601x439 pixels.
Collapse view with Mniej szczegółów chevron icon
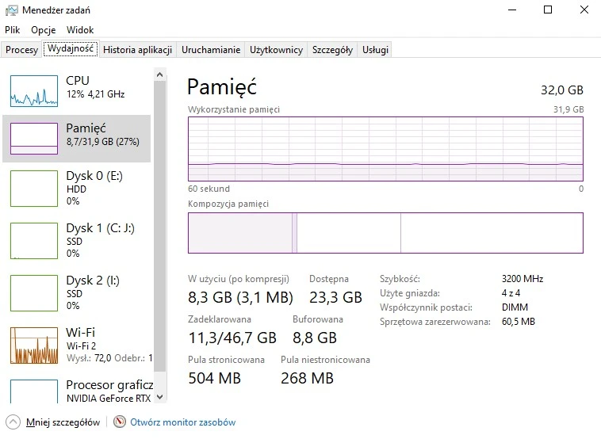13,422
